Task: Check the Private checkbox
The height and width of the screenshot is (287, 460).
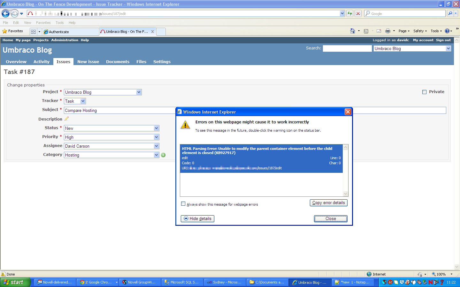Action: (x=424, y=92)
